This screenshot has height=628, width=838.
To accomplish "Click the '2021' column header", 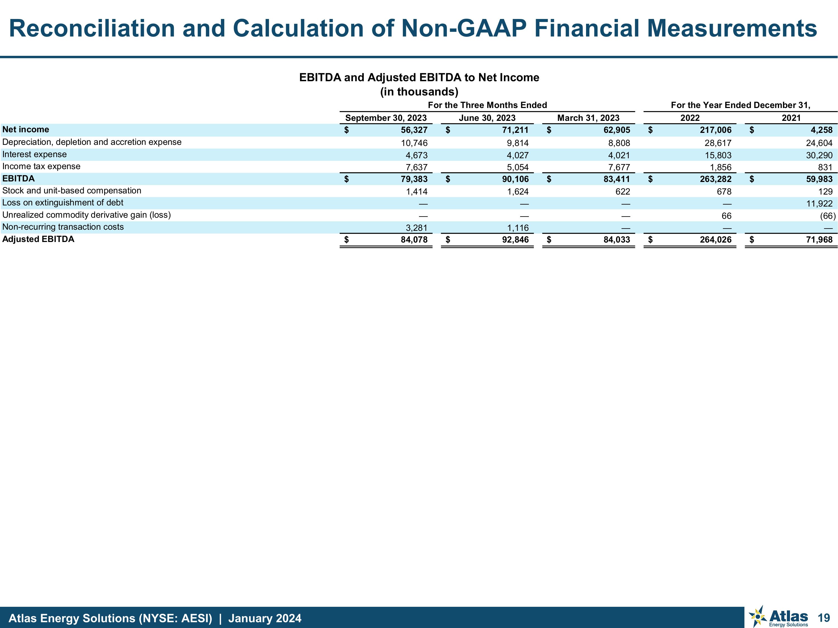I will pos(791,118).
